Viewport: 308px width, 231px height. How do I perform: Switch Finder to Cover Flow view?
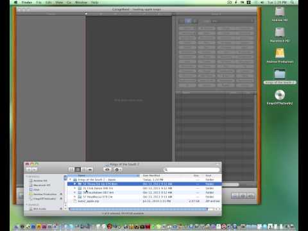pos(90,169)
